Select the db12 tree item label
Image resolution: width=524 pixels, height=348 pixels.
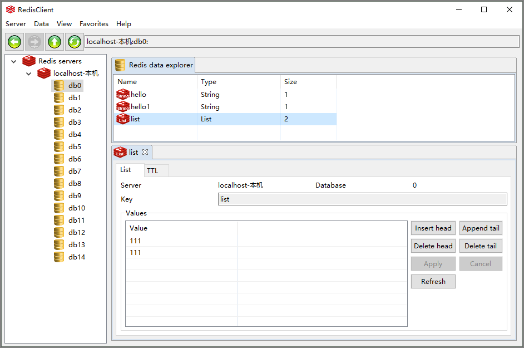[77, 233]
